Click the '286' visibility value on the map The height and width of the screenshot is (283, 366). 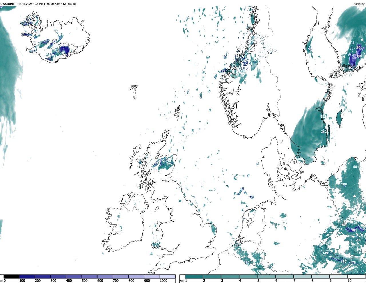(x=344, y=184)
